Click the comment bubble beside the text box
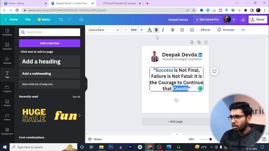The height and width of the screenshot is (151, 269). pos(214,71)
